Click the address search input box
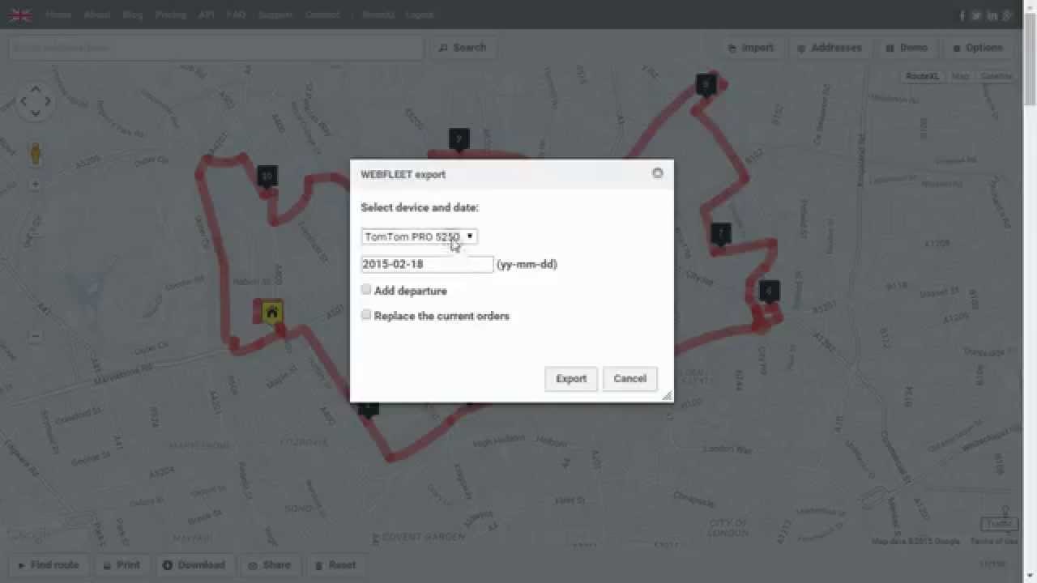The width and height of the screenshot is (1037, 583). tap(216, 48)
